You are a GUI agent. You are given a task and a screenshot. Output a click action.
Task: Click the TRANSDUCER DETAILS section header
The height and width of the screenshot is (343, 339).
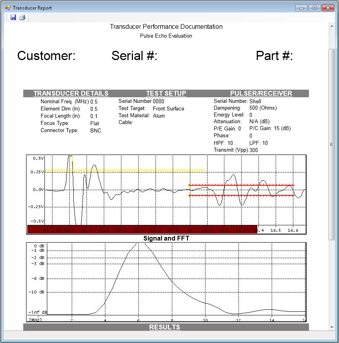[71, 93]
